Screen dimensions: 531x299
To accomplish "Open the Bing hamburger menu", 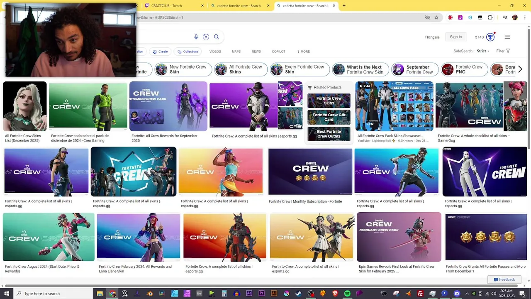I will click(507, 37).
